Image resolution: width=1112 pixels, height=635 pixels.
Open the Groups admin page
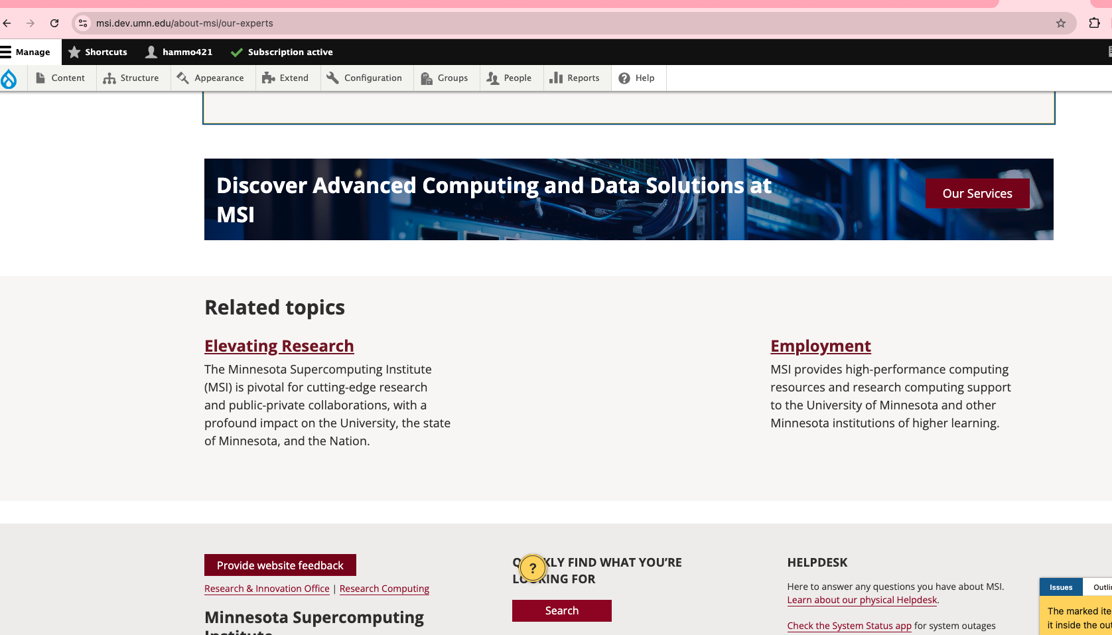click(x=445, y=78)
